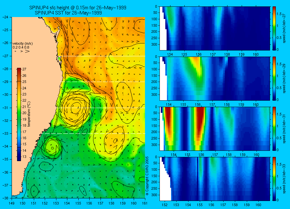The image size is (290, 209).
Task: Click the '149' longitude label under the map
Action: 12,203
